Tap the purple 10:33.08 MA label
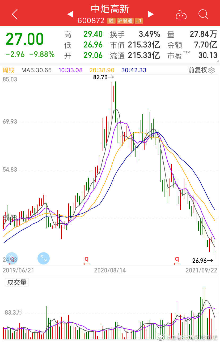This screenshot has height=343, width=220. click(x=70, y=70)
